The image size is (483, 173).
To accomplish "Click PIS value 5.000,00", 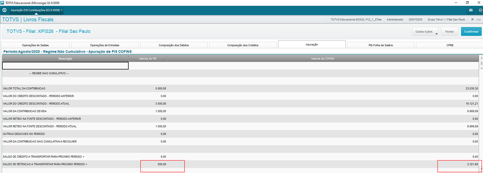I will click(160, 88).
